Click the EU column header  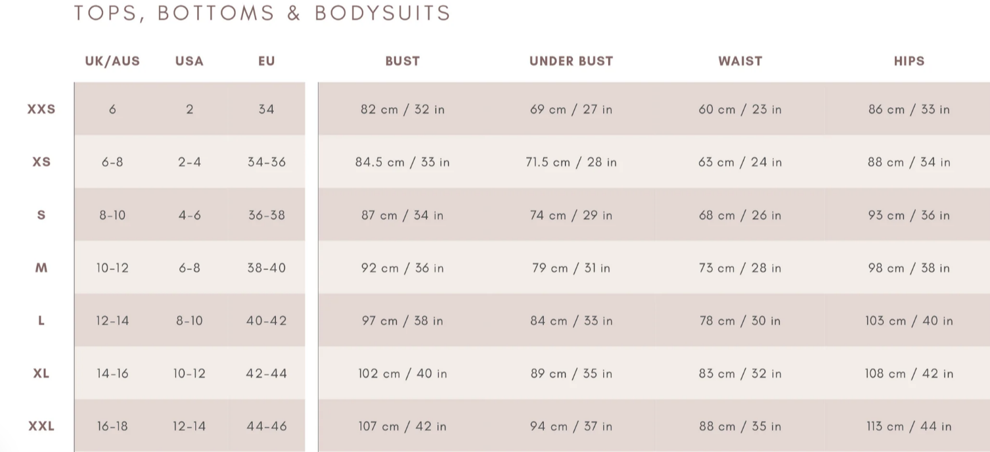266,61
